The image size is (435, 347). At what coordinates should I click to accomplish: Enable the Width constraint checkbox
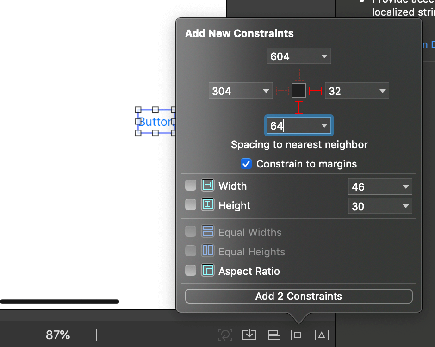191,186
